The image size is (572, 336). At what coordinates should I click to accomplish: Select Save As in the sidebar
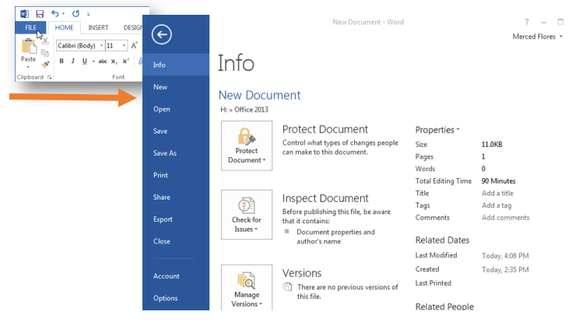(165, 153)
